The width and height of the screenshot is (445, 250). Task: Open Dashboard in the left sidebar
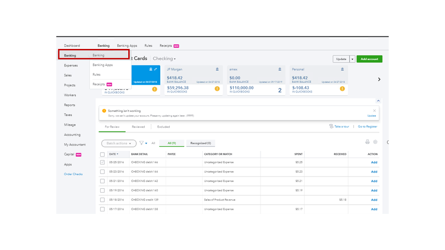pos(72,46)
